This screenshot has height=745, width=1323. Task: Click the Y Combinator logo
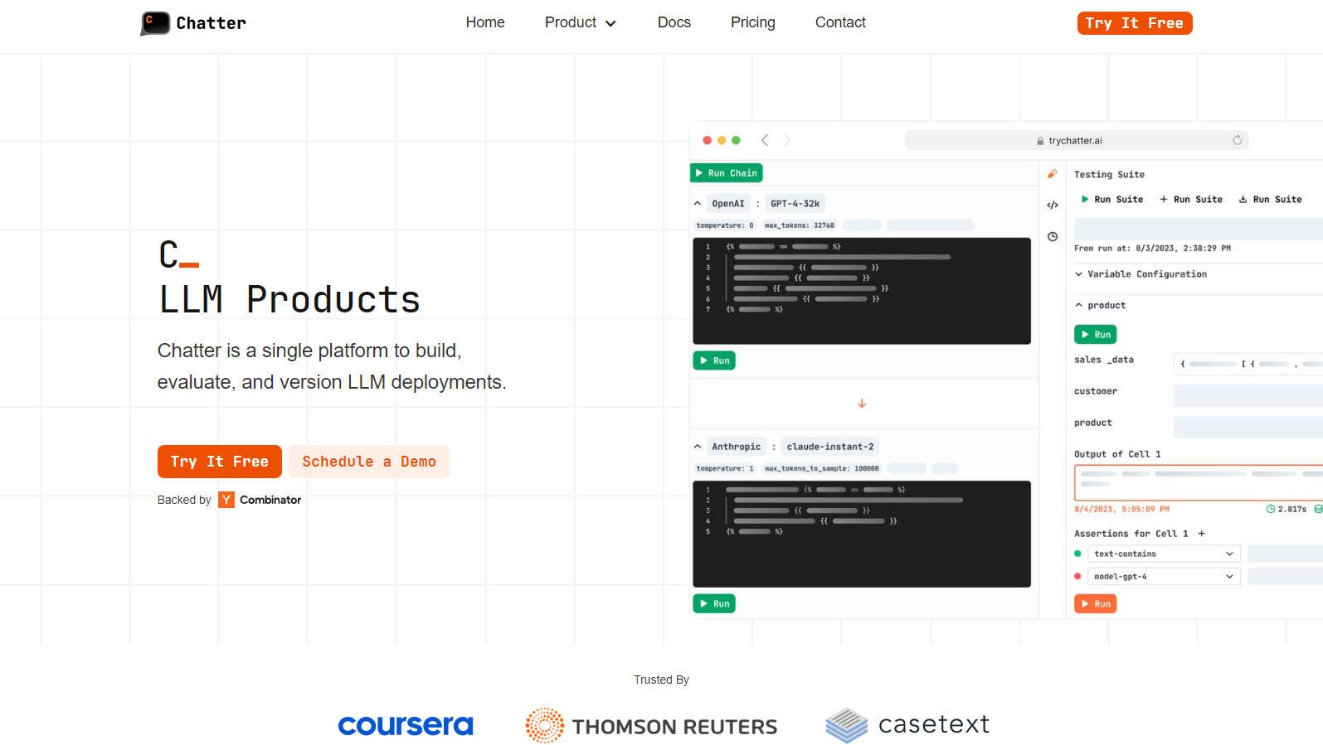pyautogui.click(x=226, y=500)
